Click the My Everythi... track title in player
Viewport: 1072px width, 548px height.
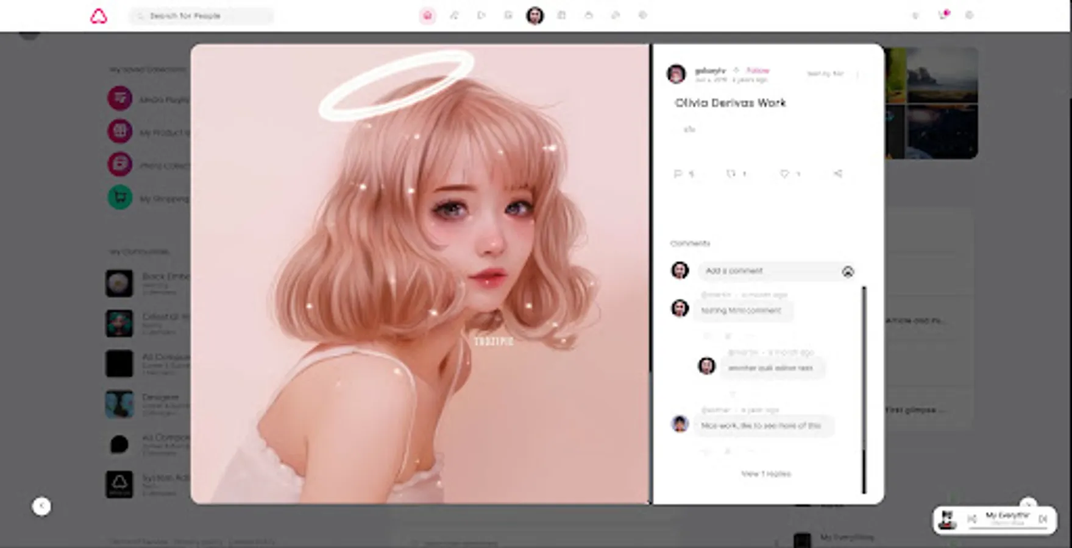point(1007,516)
